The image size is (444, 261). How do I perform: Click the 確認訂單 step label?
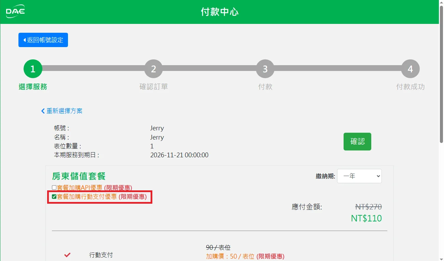point(153,87)
